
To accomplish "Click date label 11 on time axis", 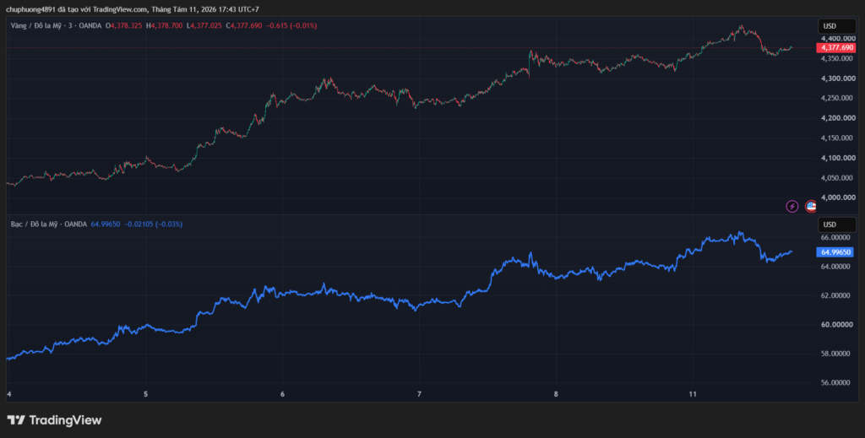I will (x=694, y=394).
